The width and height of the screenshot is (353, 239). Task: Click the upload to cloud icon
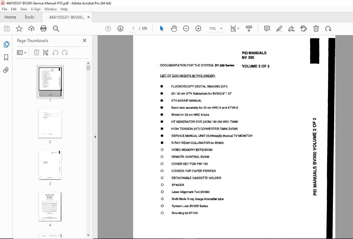tap(31, 29)
